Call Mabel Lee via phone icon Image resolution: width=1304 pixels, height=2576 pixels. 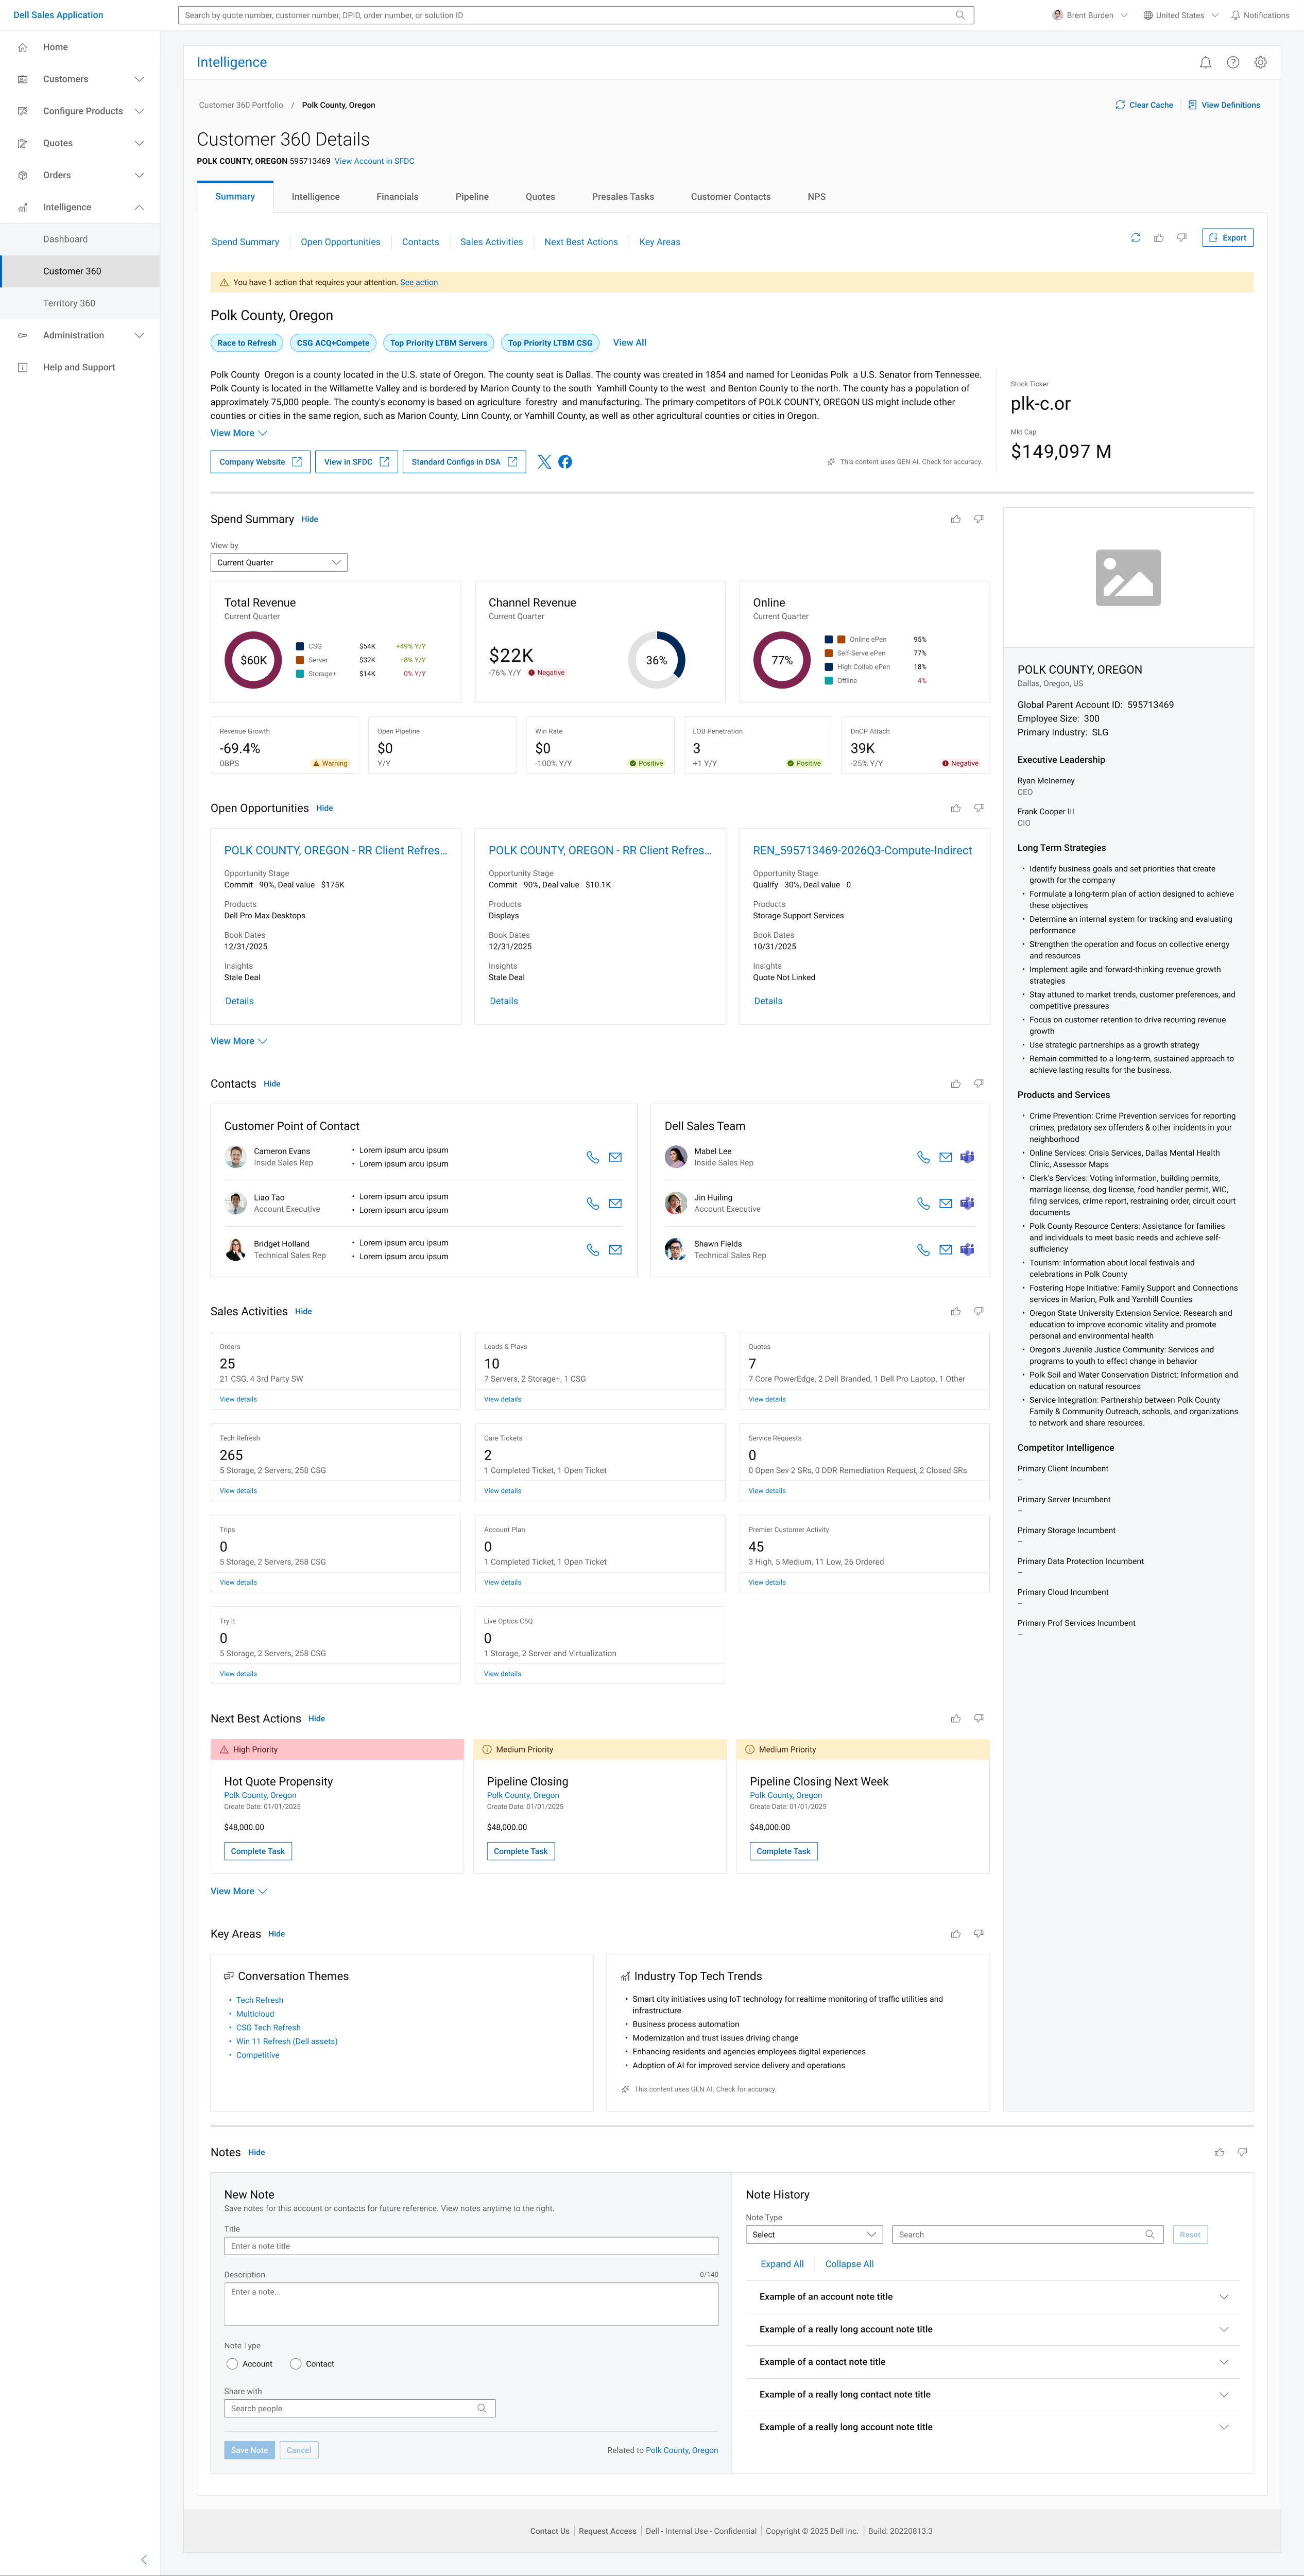click(923, 1157)
